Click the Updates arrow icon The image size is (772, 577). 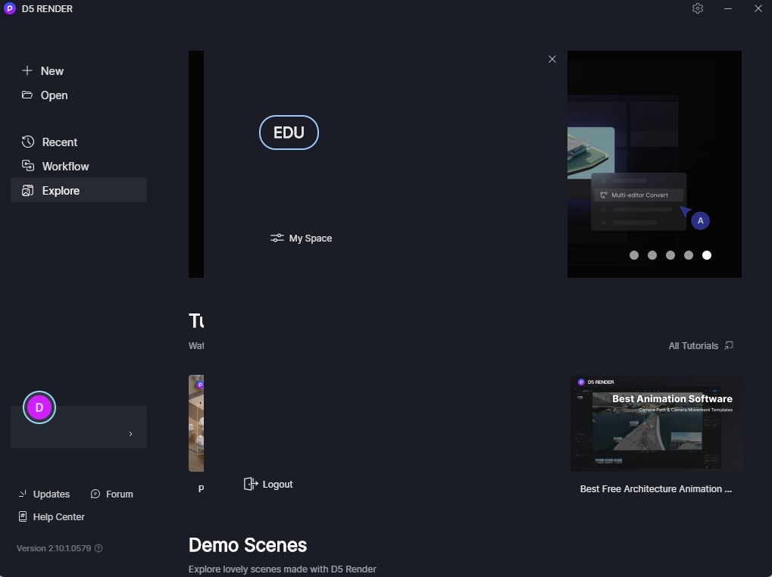pyautogui.click(x=23, y=494)
